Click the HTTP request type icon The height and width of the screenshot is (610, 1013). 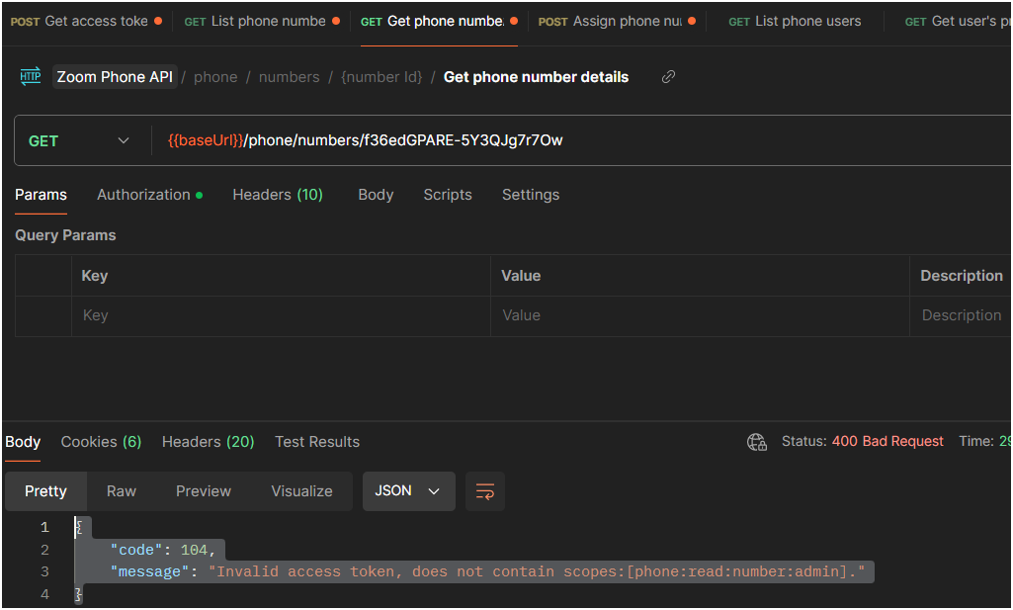tap(31, 76)
